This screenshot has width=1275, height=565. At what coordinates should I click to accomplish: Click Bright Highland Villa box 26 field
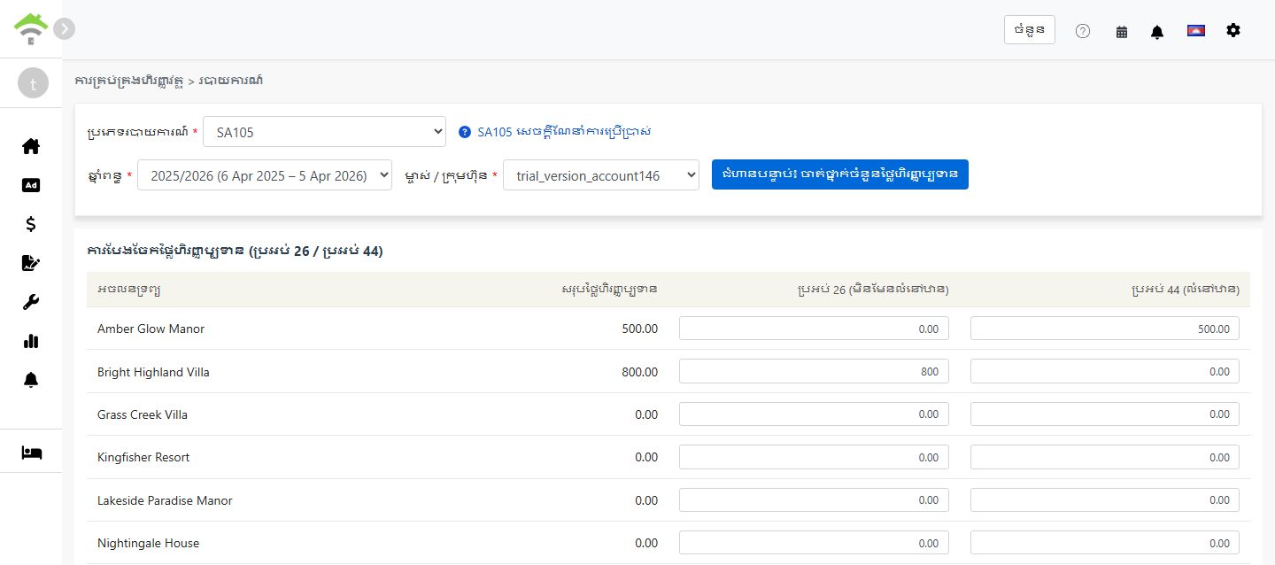tap(814, 371)
